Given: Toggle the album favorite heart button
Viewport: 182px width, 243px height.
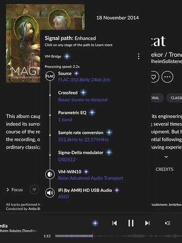Looking at the screenshot, I should [x=154, y=77].
